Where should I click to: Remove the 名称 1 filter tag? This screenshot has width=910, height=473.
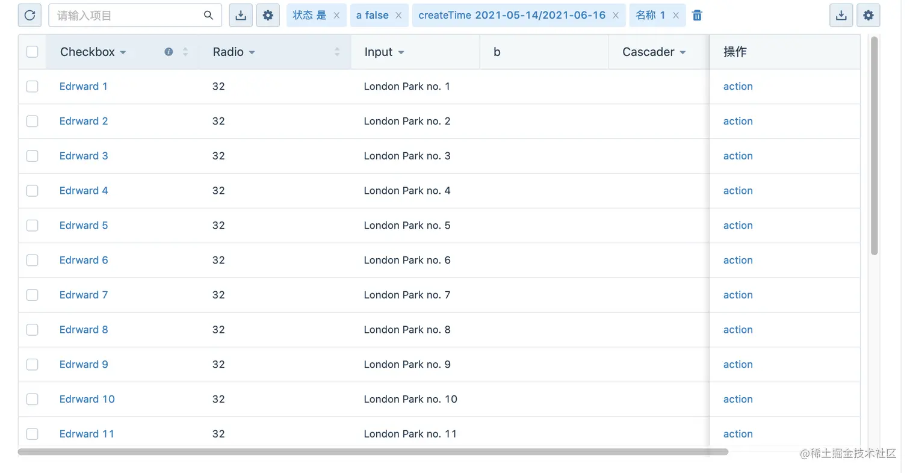[675, 16]
